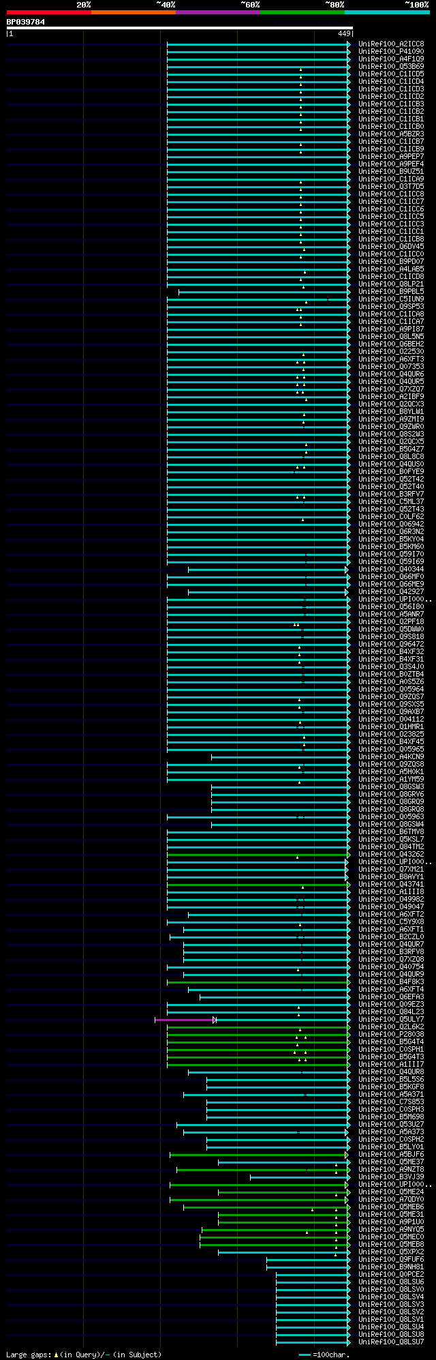Open hit UniRef100_B9PBL5
This screenshot has width=436, height=1360.
(x=391, y=291)
